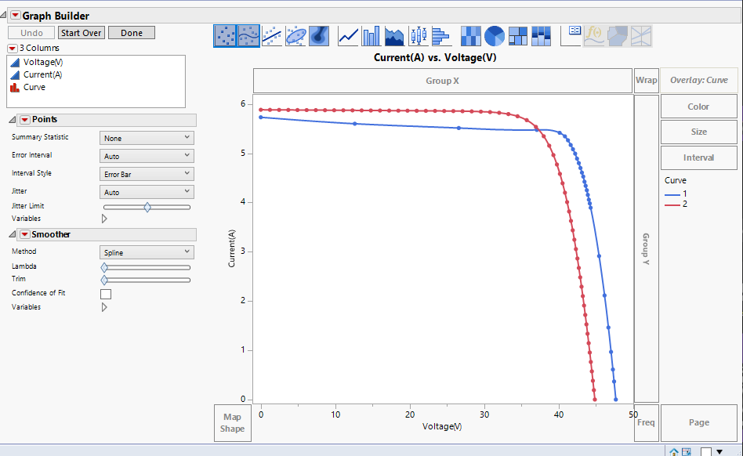Open the Error Interval dropdown
The height and width of the screenshot is (456, 743).
pos(147,156)
